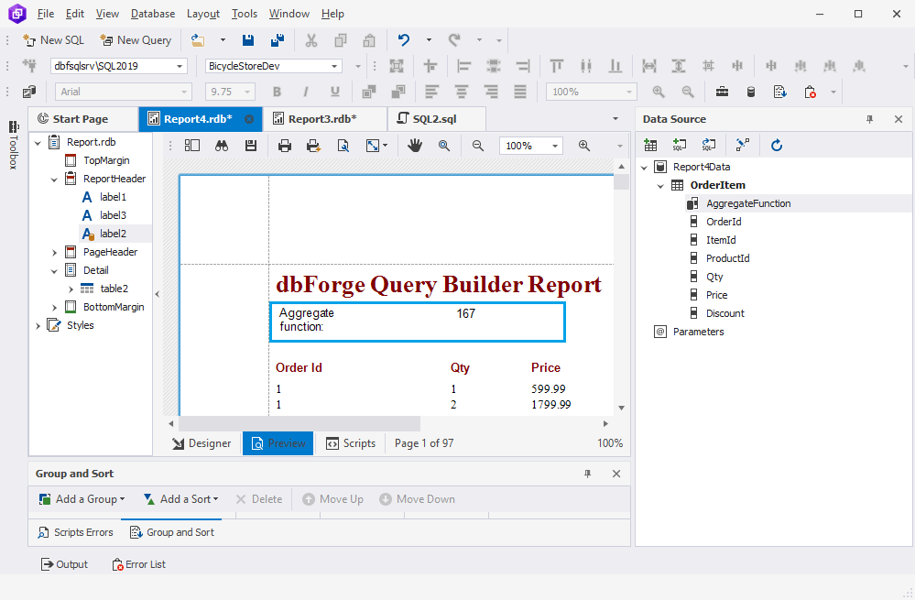915x600 pixels.
Task: Open the Scale dropdown icon
Action: (x=376, y=146)
